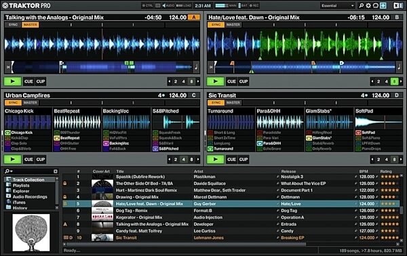407x256 pixels.
Task: Toggle SYNC on Deck A
Action: pyautogui.click(x=13, y=24)
